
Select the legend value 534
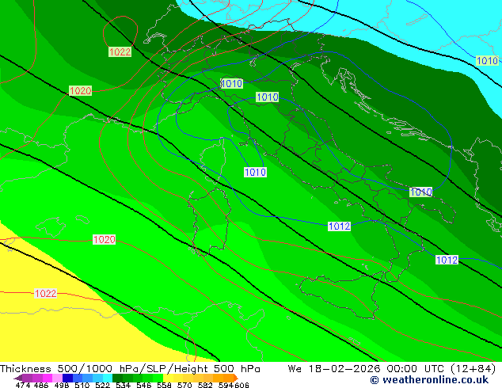tap(123, 385)
